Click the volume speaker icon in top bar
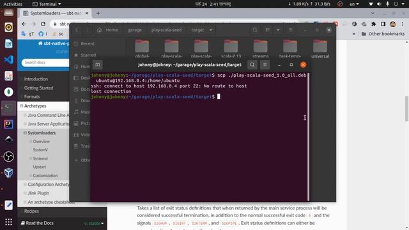The width and height of the screenshot is (409, 230). [379, 4]
